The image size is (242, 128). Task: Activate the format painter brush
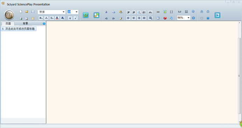[x=121, y=19]
